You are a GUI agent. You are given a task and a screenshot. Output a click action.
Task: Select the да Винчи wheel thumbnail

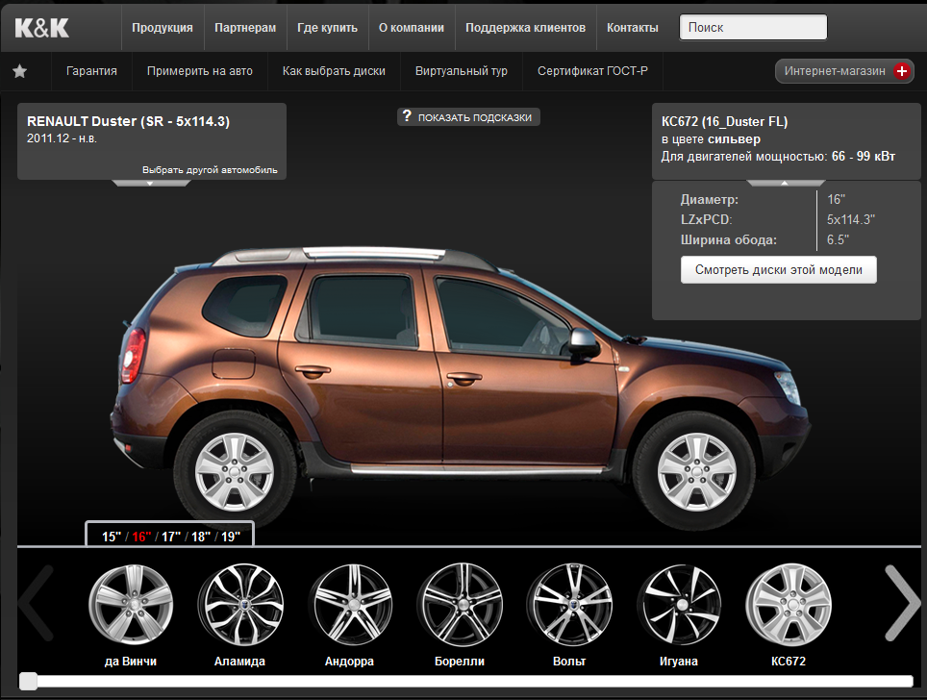click(x=131, y=604)
